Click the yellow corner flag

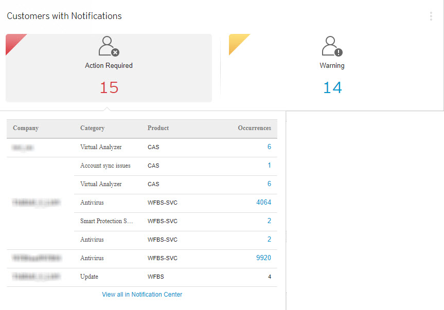tap(236, 41)
